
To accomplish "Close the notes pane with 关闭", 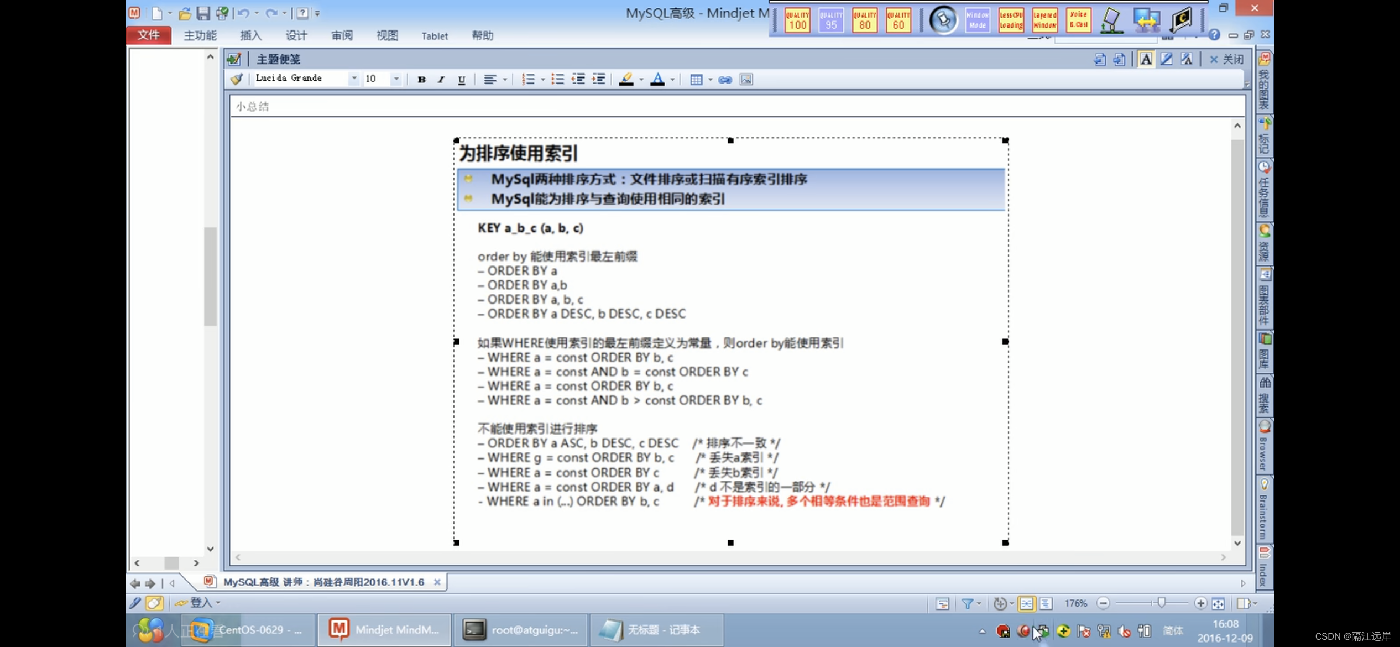I will pyautogui.click(x=1226, y=59).
